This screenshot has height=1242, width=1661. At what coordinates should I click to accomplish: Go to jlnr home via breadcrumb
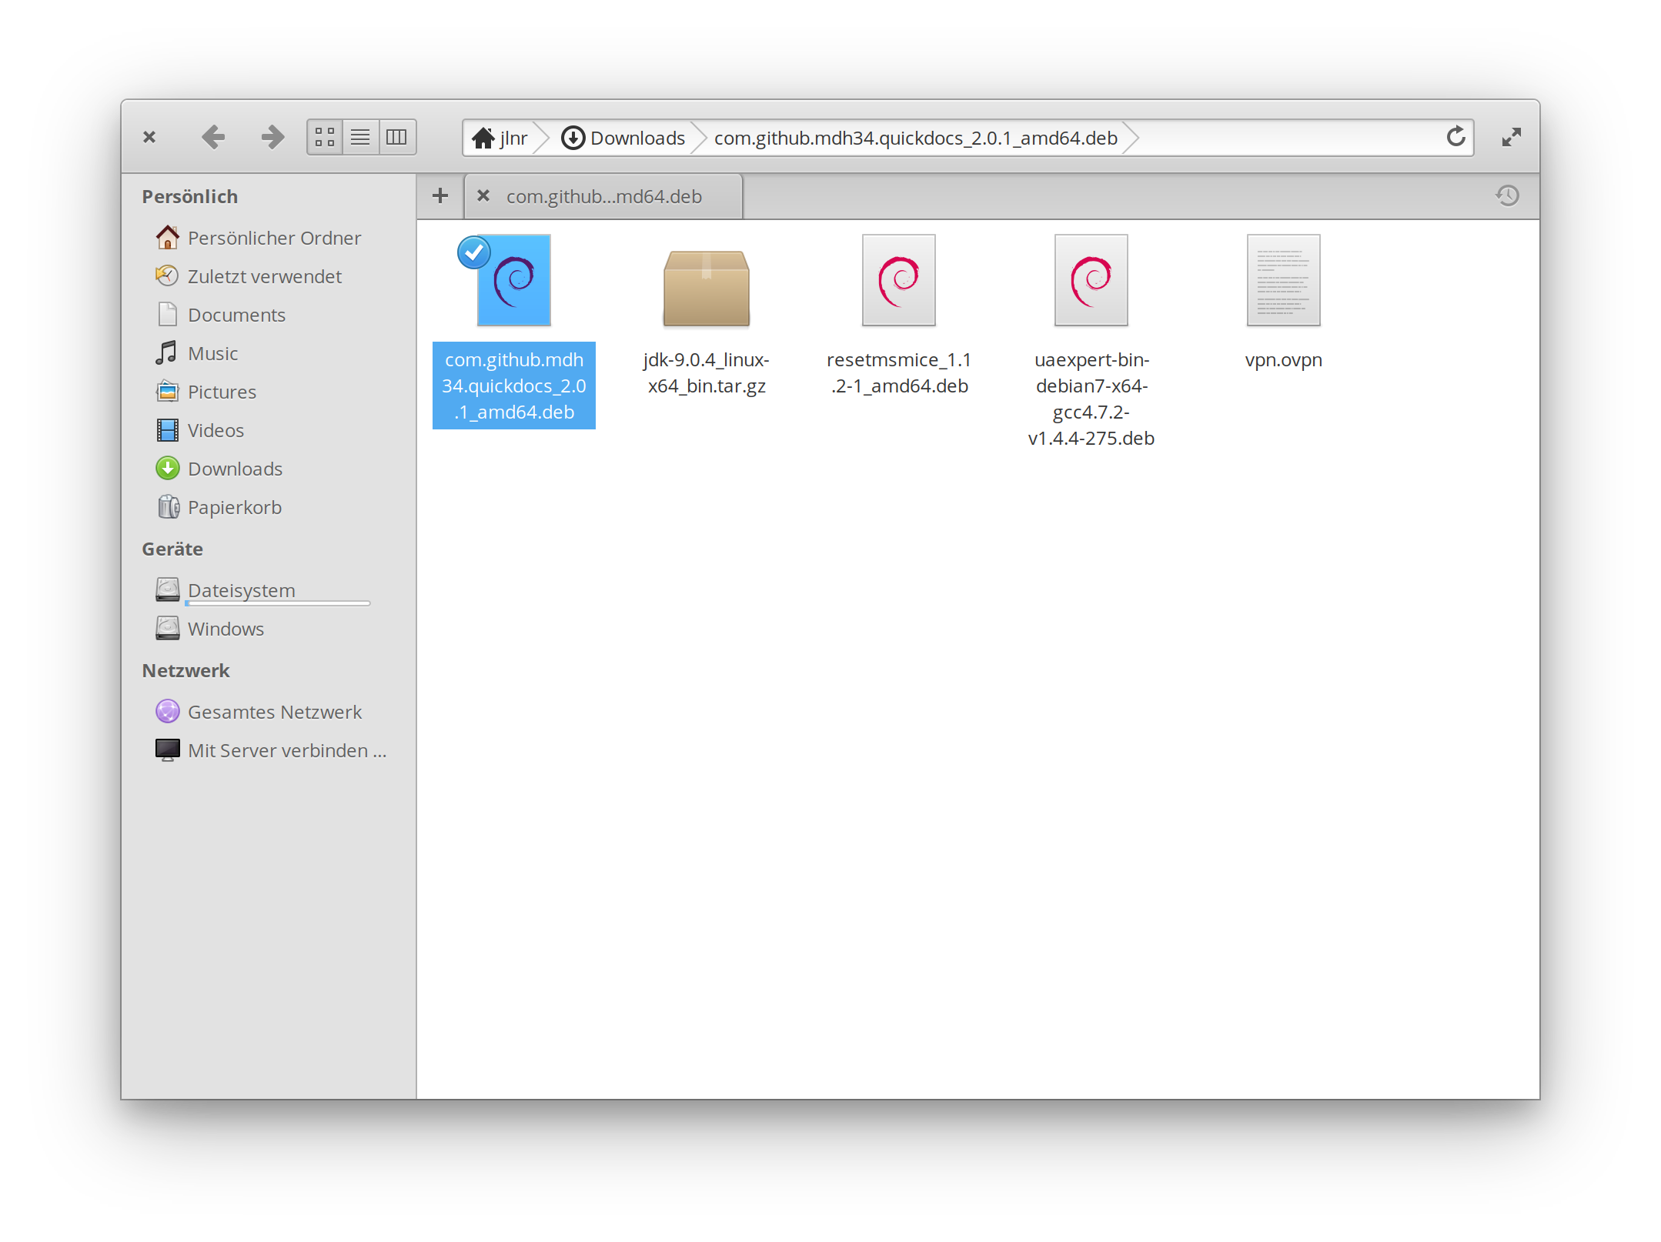click(504, 138)
